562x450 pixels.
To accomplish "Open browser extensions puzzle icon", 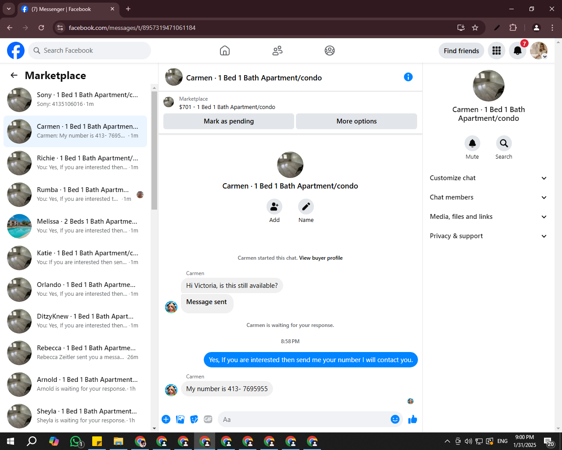I will point(513,28).
